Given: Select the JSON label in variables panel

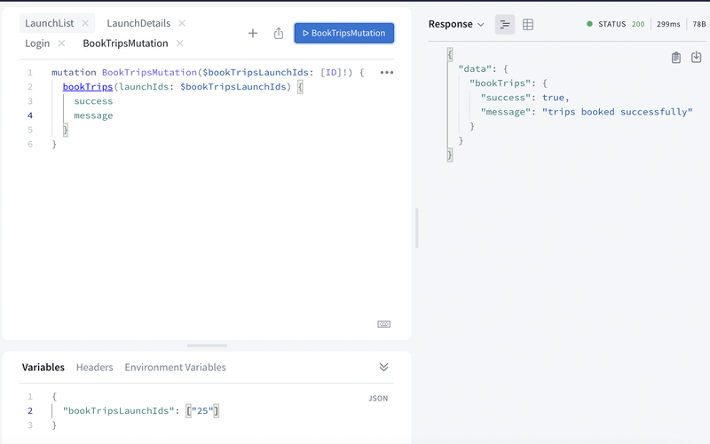Looking at the screenshot, I should 378,398.
